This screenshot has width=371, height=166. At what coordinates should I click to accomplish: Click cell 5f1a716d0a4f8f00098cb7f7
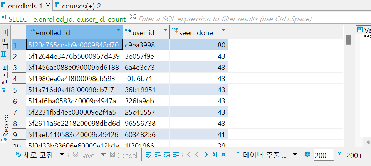[x=74, y=90]
